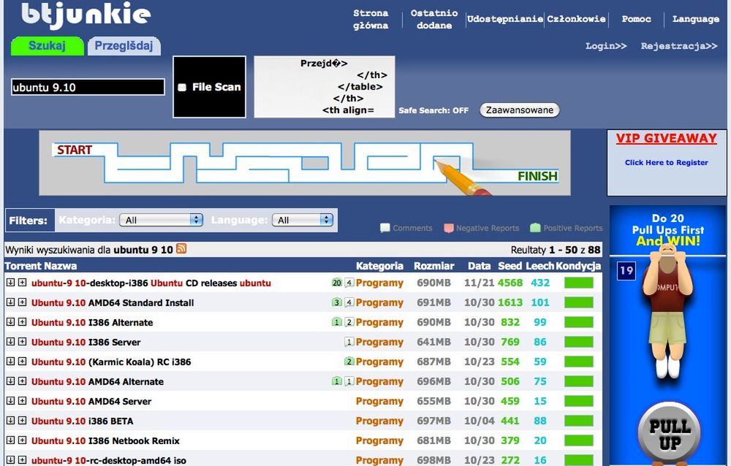This screenshot has height=466, width=731.
Task: Click the condition bar for AMD64 Standard Install
Action: click(578, 302)
